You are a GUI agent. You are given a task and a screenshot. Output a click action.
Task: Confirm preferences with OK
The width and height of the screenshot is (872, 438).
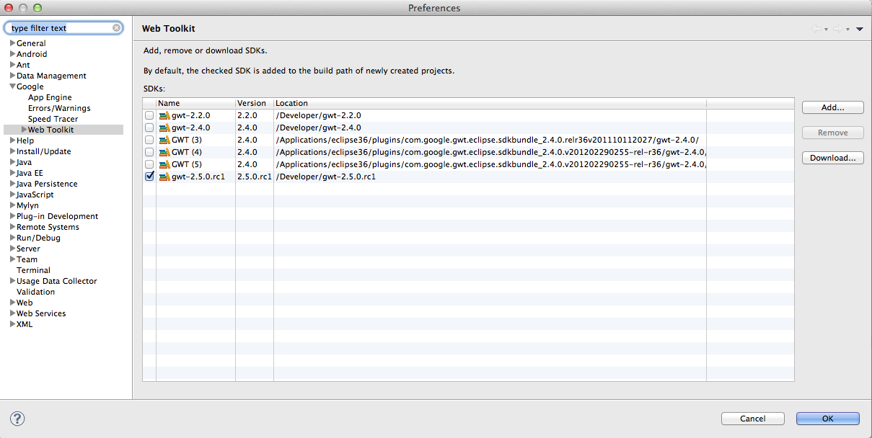pos(828,419)
